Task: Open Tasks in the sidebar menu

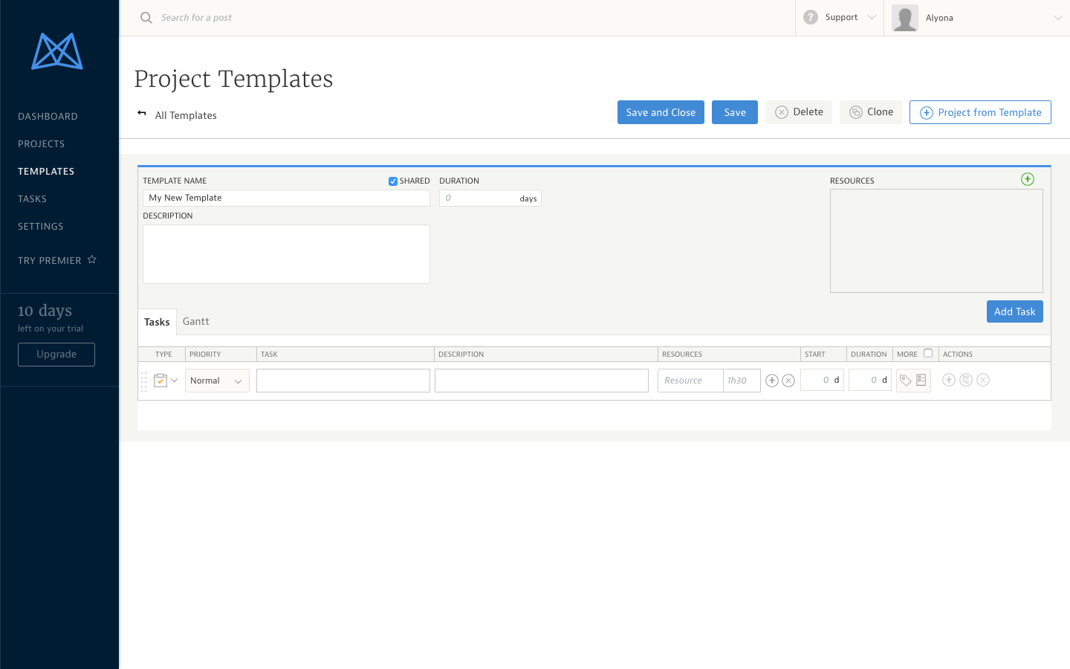Action: [x=32, y=199]
